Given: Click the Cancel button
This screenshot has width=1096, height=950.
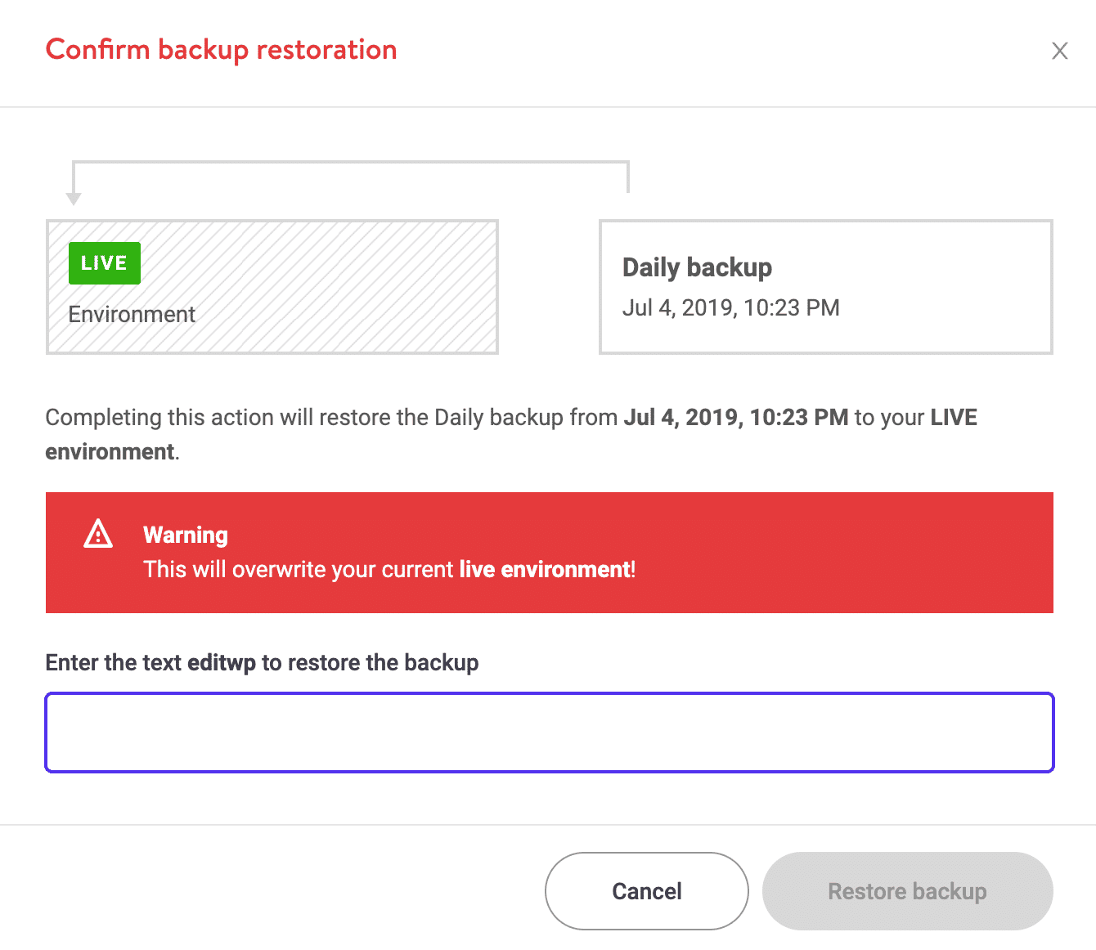Looking at the screenshot, I should (x=645, y=891).
